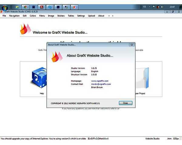Click the left arrow in menu bar
Viewport: 182px width, 145px height.
point(109,16)
